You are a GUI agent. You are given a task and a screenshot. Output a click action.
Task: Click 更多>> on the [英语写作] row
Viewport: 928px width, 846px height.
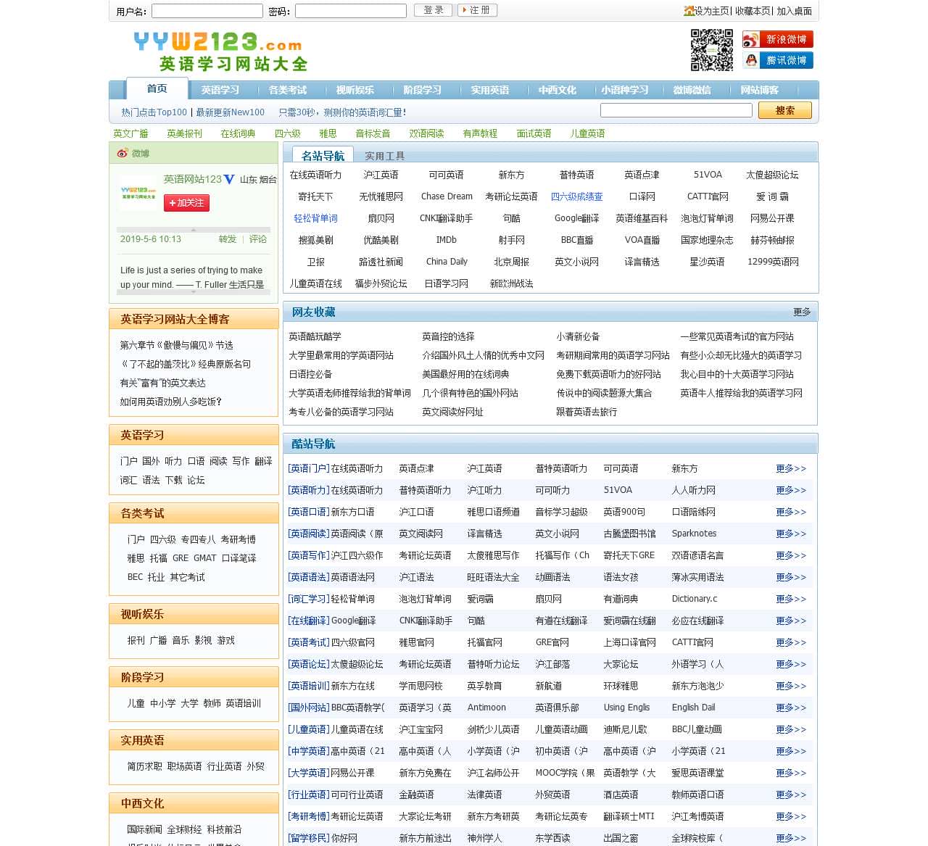click(791, 556)
